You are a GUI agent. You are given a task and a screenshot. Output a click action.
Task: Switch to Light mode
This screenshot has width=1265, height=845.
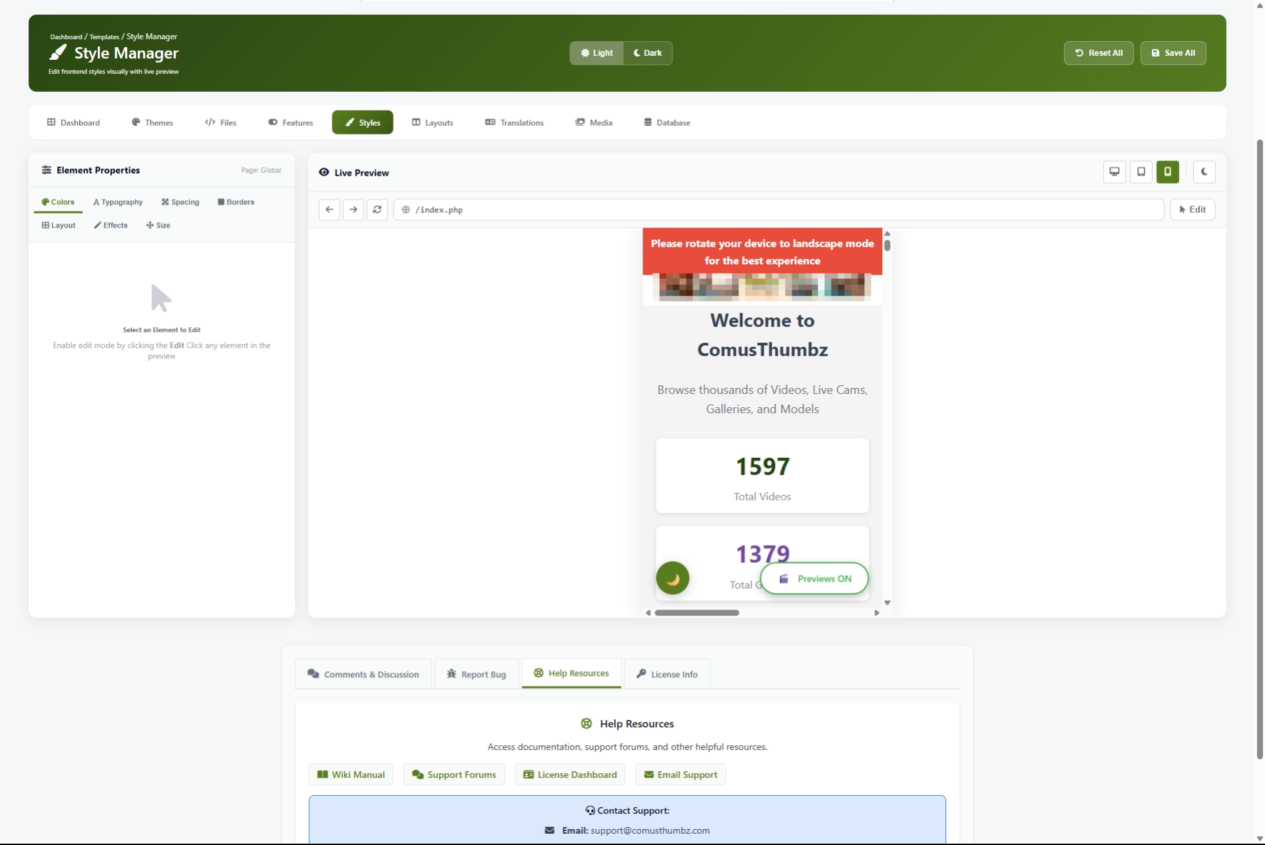tap(597, 53)
